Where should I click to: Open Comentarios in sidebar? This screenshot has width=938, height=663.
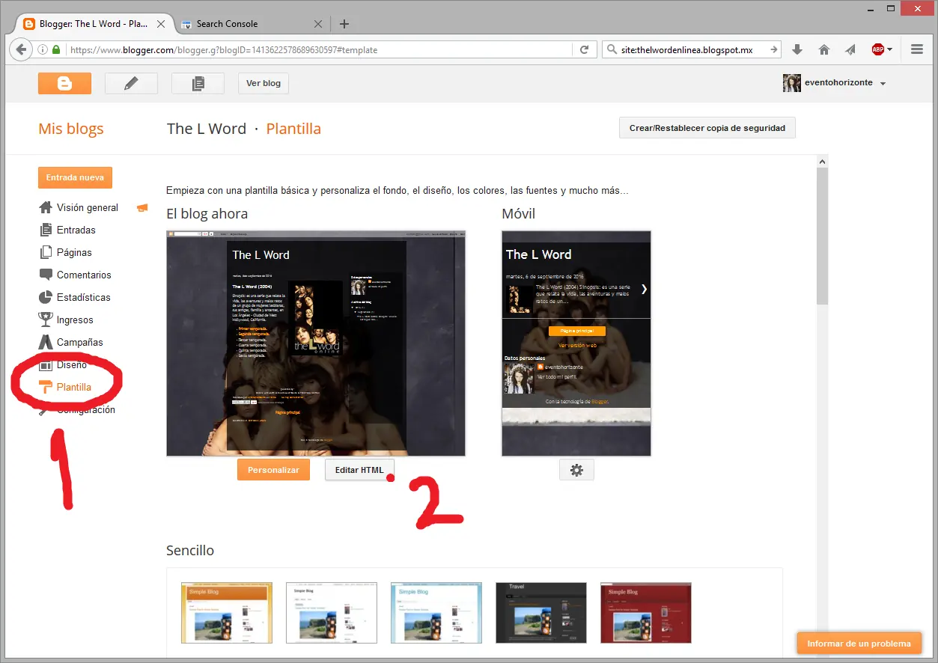coord(84,275)
